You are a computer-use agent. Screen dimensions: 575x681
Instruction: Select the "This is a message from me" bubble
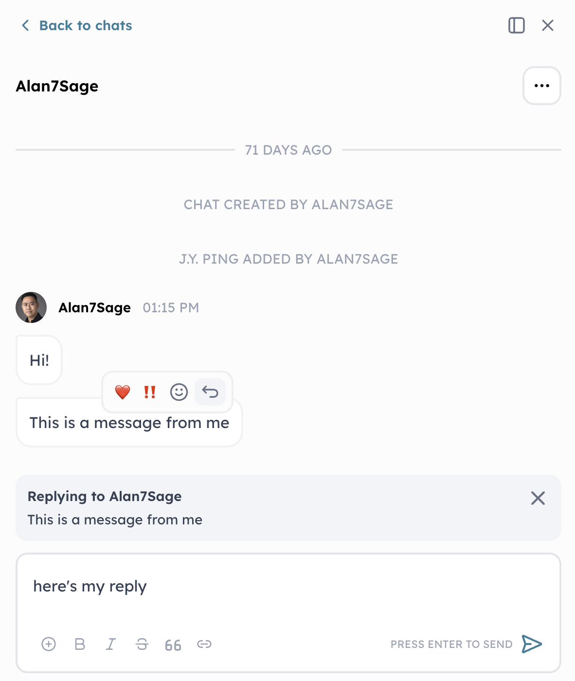click(x=129, y=428)
